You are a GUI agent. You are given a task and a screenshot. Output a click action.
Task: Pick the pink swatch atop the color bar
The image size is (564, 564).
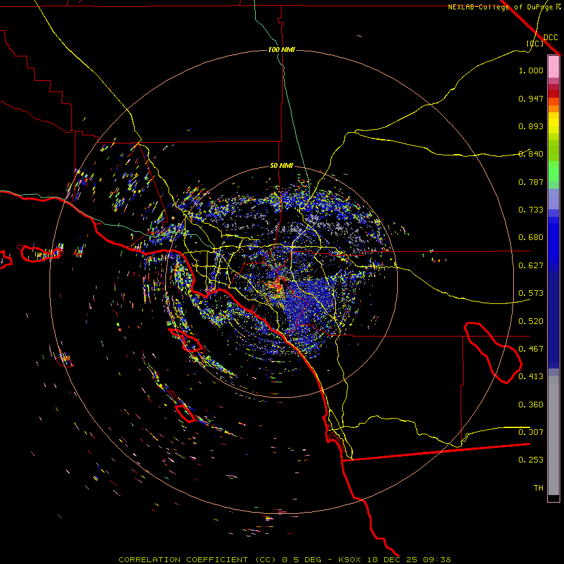coord(553,67)
